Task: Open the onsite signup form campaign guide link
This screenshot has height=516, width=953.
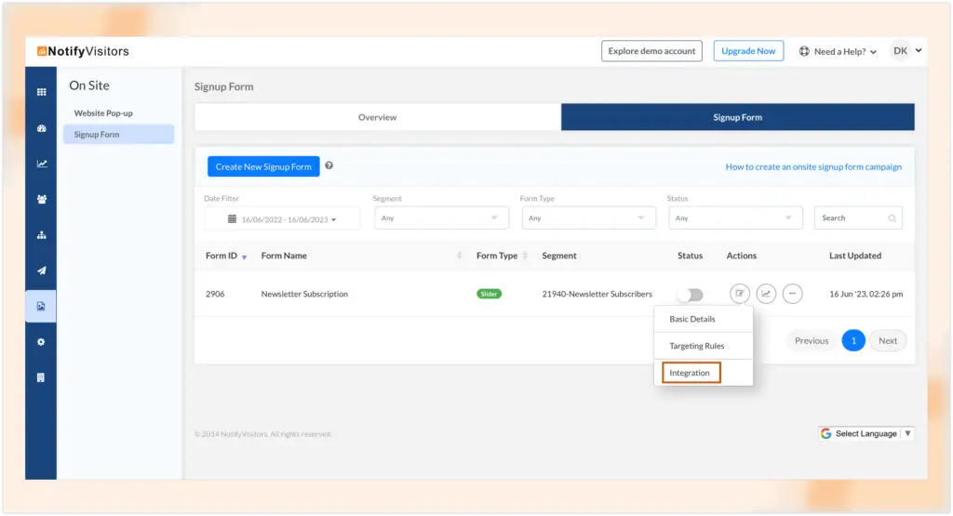Action: point(812,167)
